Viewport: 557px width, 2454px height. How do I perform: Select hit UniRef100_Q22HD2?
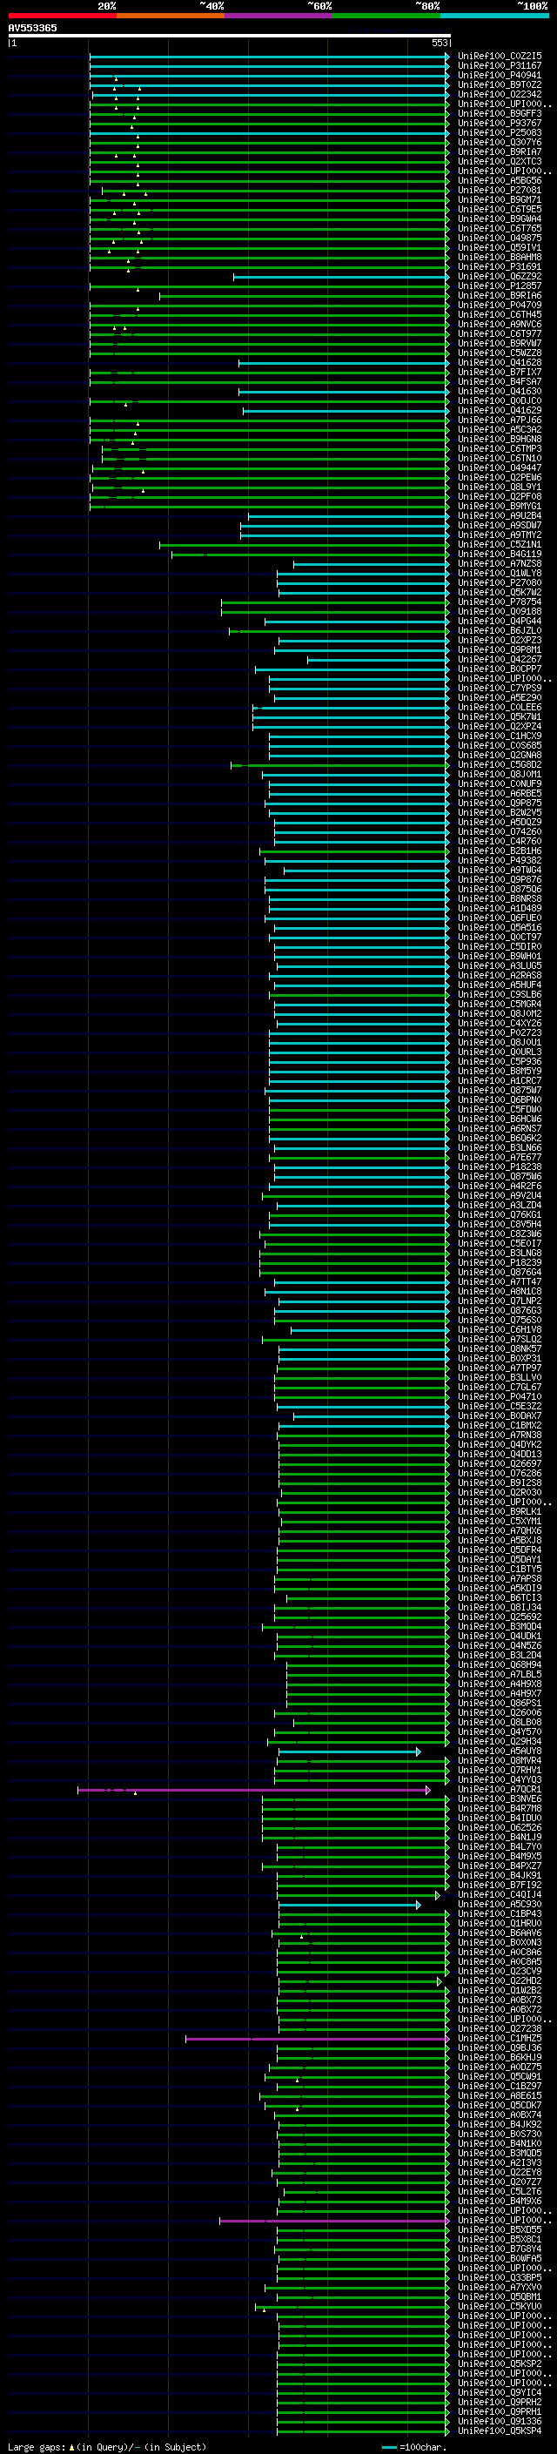point(499,1981)
